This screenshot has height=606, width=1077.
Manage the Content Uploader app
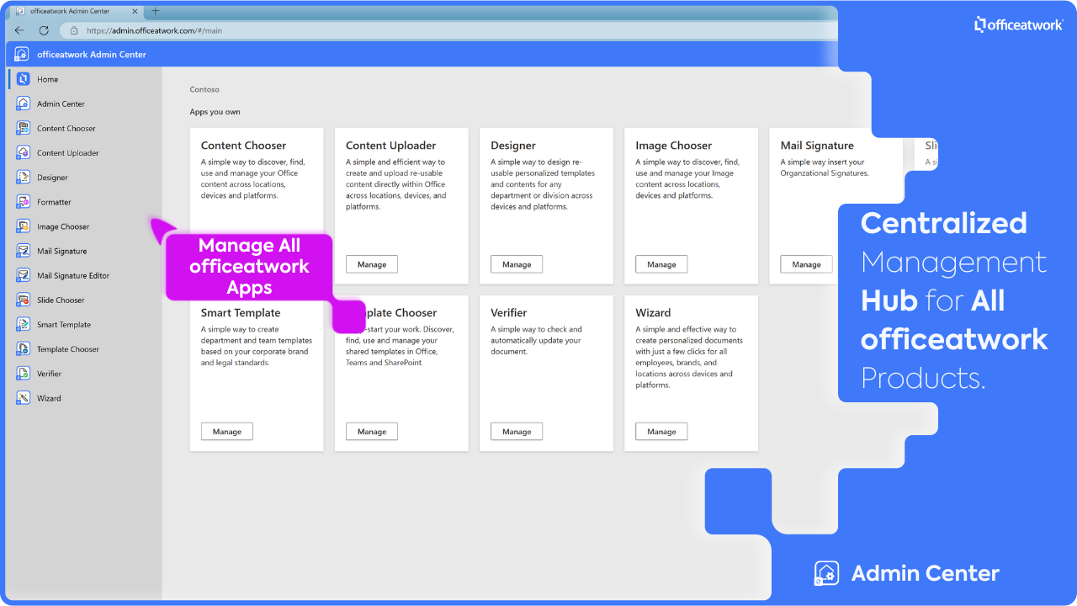click(372, 264)
